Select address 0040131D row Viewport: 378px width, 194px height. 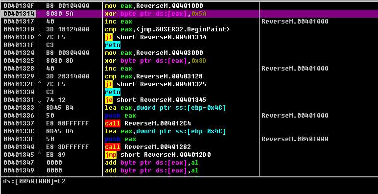19,37
